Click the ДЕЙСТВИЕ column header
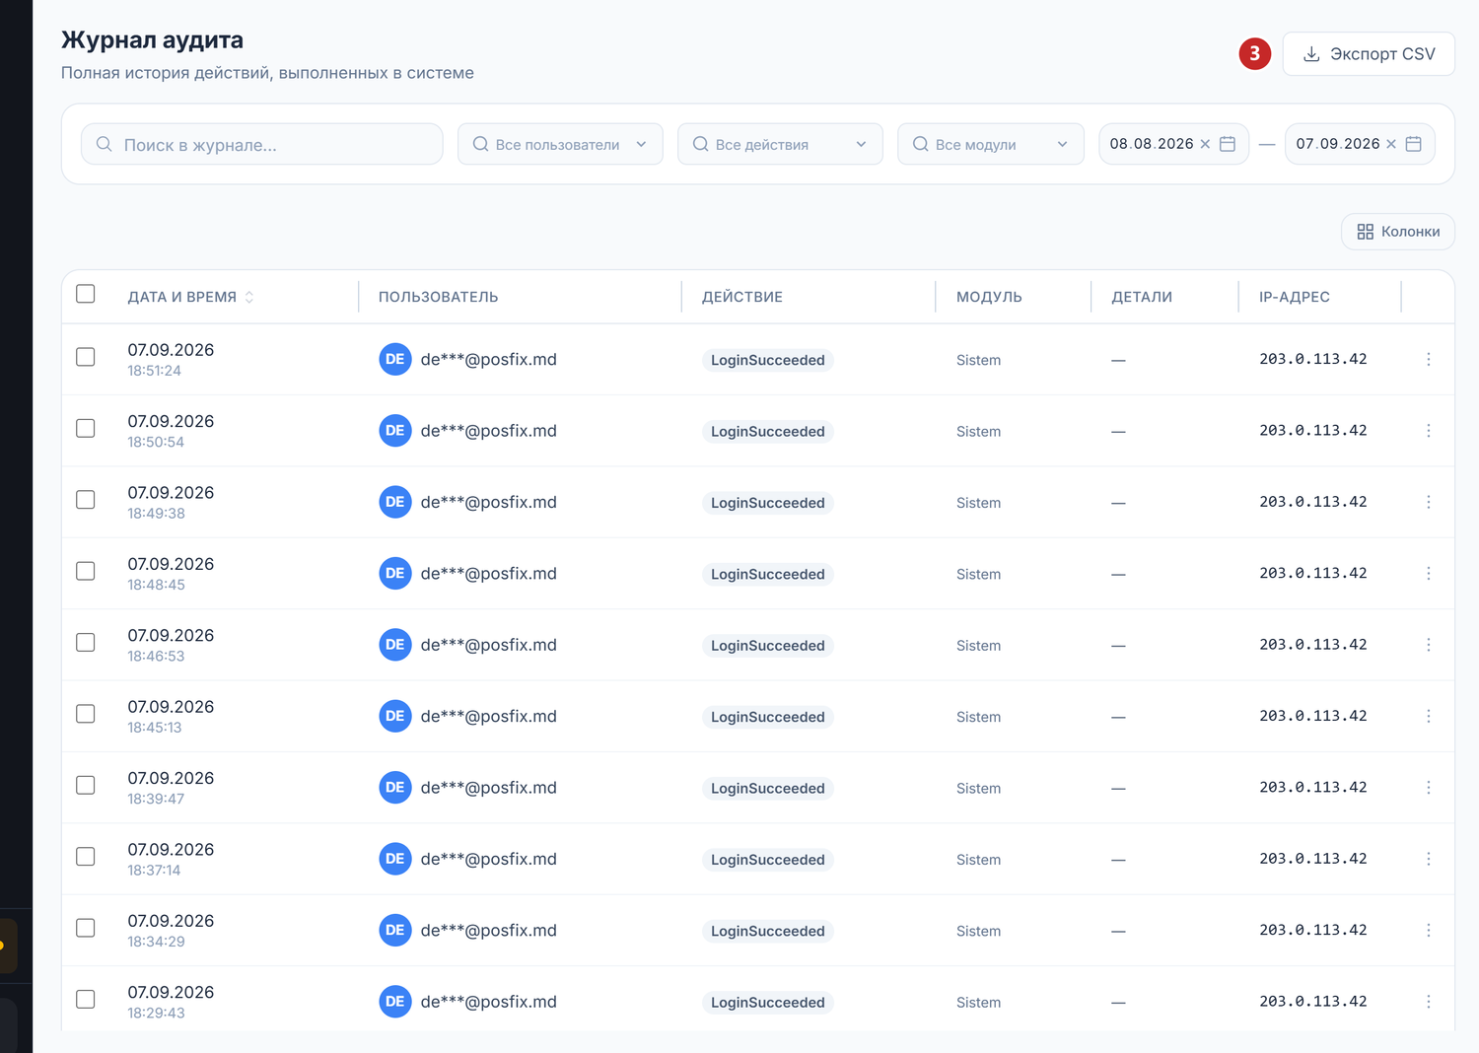 click(742, 297)
